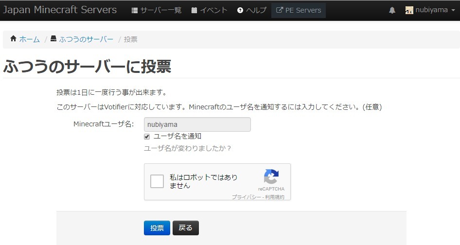The width and height of the screenshot is (460, 245).
Task: Click the question mark help icon
Action: pyautogui.click(x=240, y=10)
